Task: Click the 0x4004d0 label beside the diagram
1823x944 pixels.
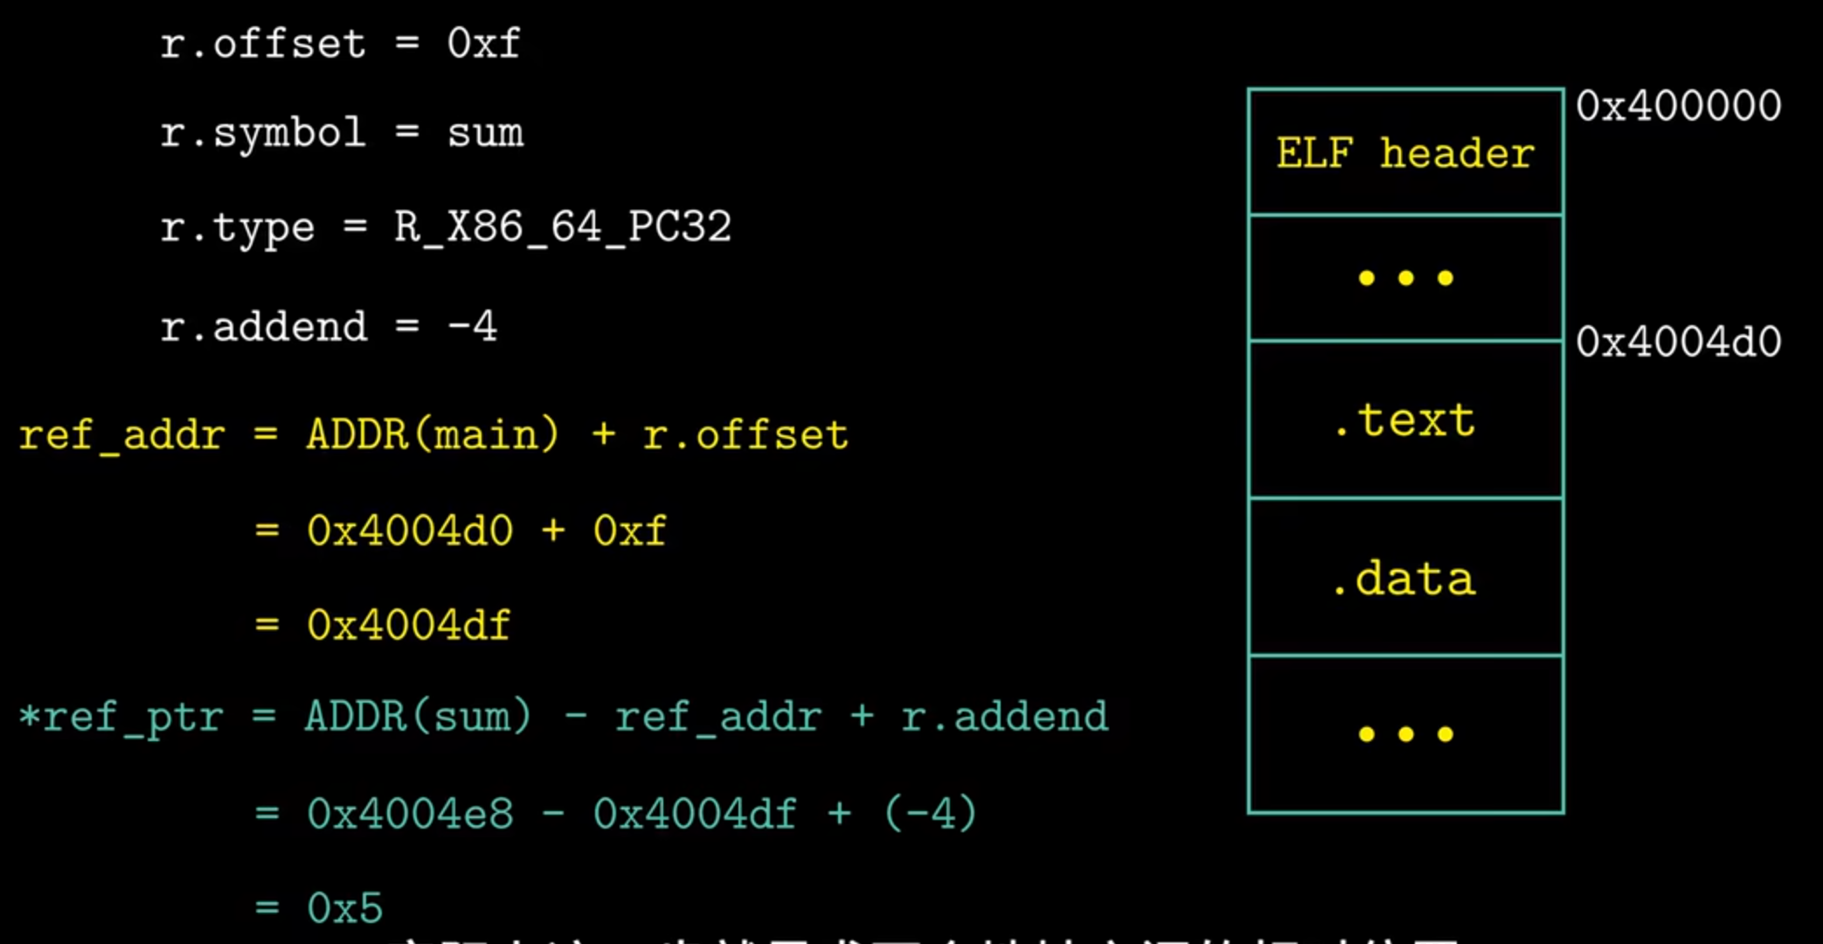Action: pos(1678,342)
